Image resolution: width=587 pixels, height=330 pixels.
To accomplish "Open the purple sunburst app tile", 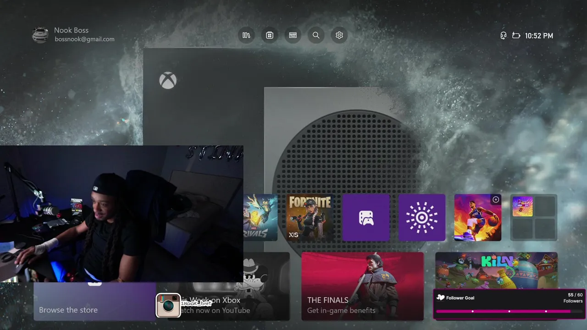I will click(422, 217).
